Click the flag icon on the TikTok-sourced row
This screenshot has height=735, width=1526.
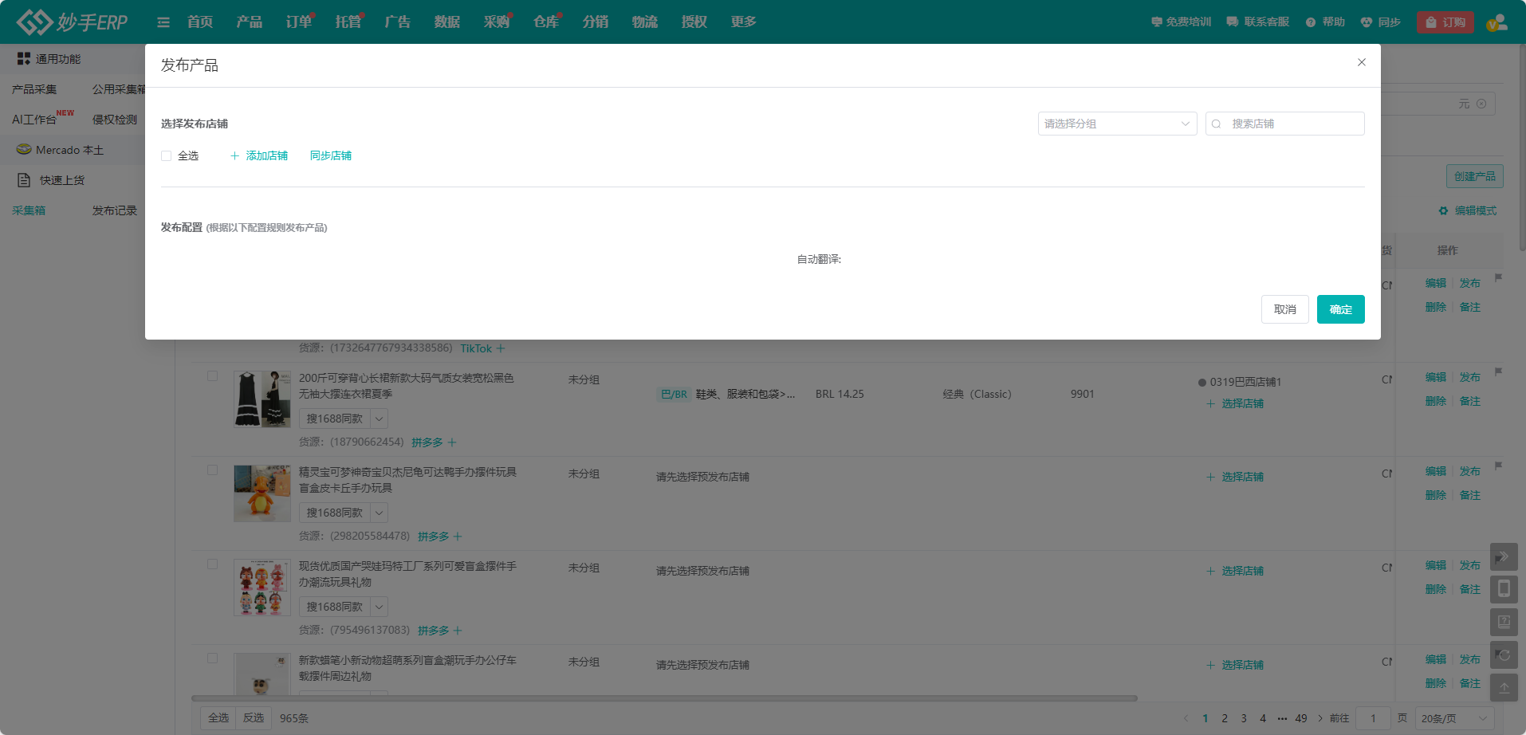click(1498, 277)
